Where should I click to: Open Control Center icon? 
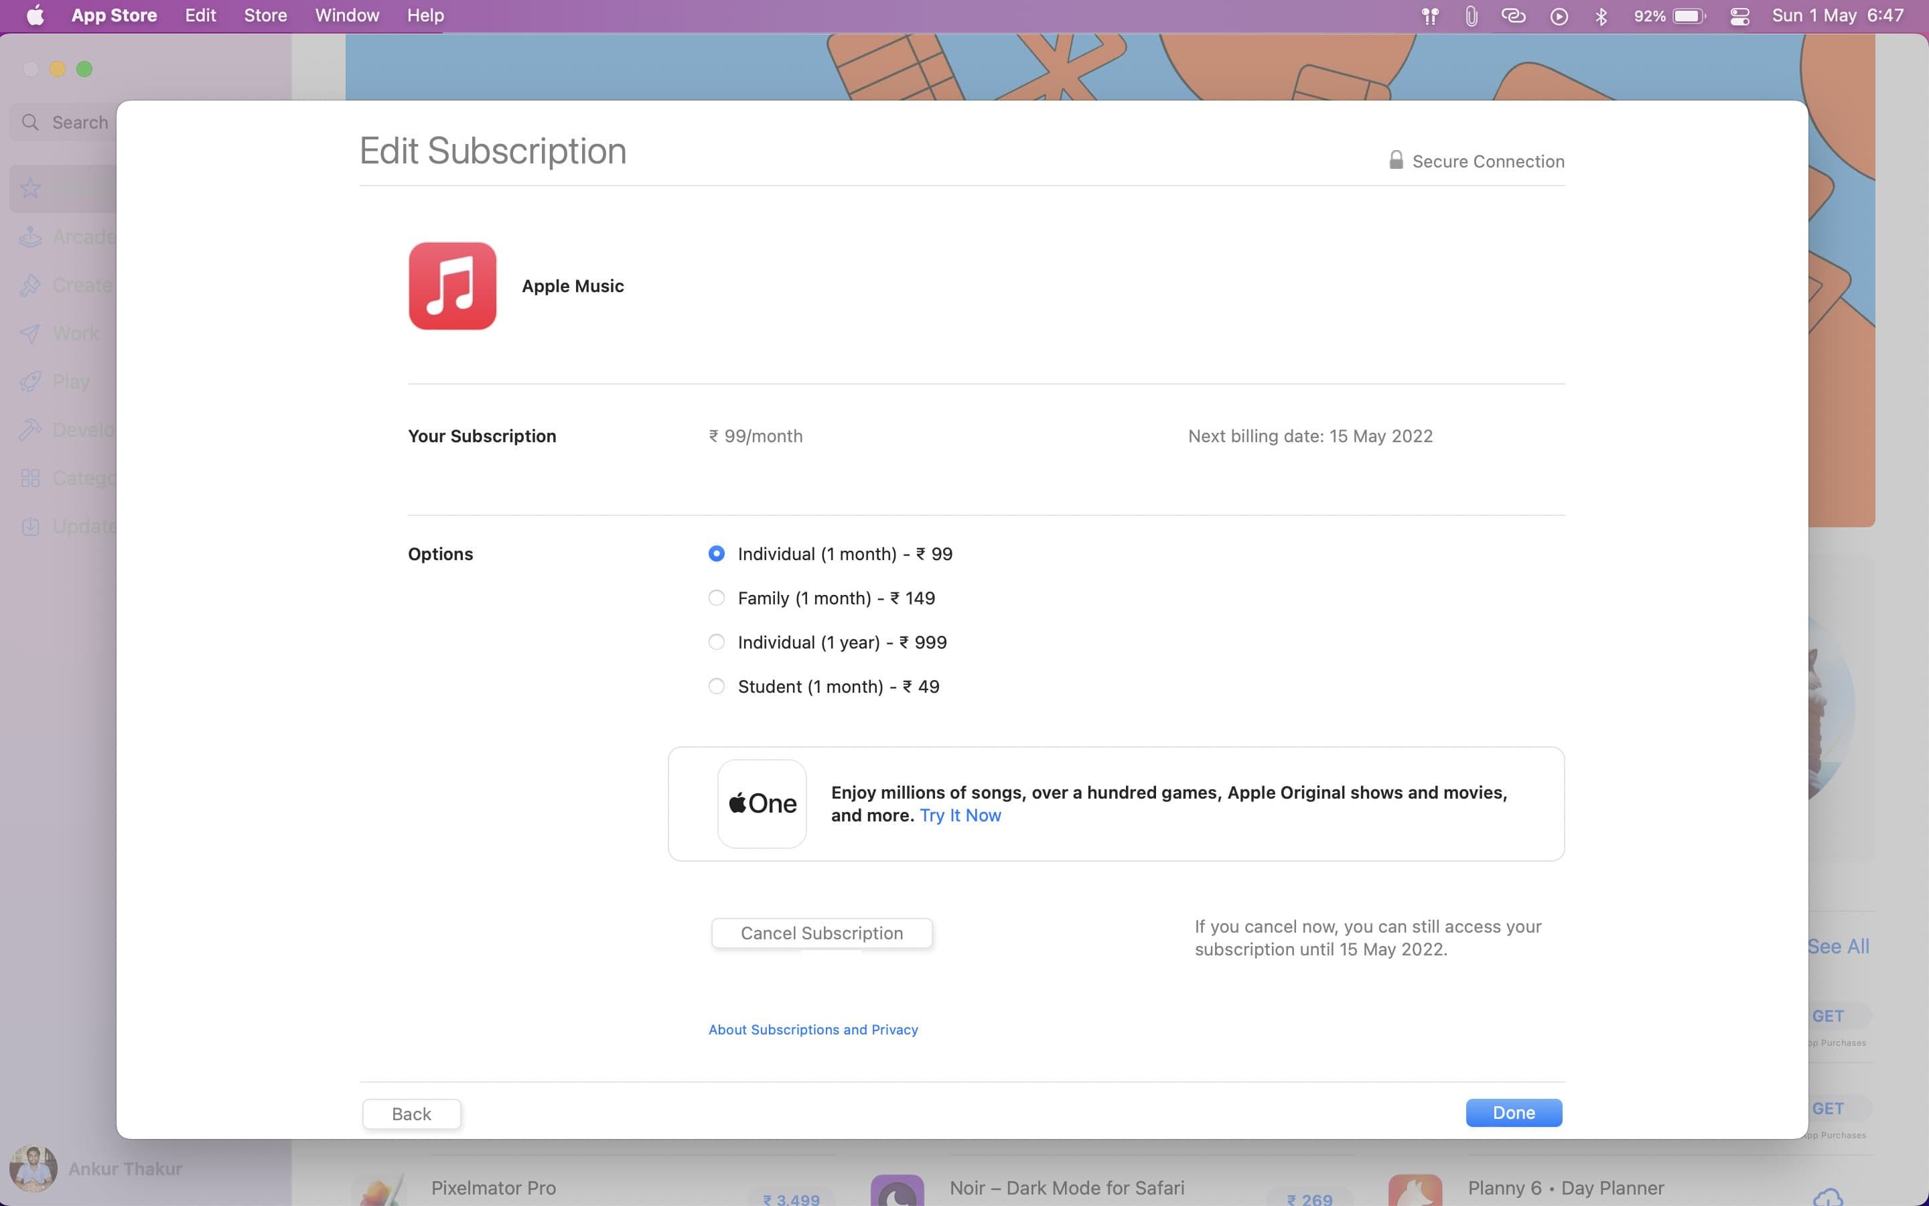(x=1740, y=16)
